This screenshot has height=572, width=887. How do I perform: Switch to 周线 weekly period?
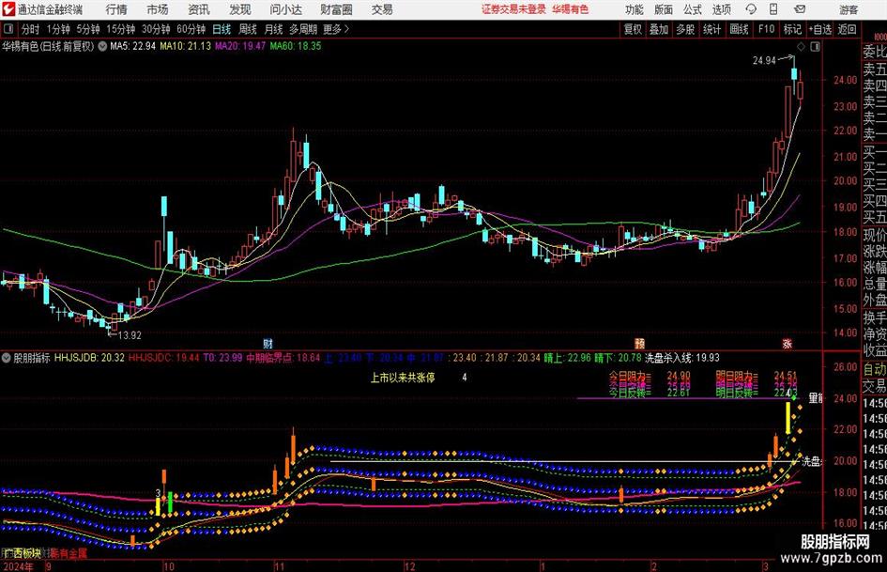point(247,29)
